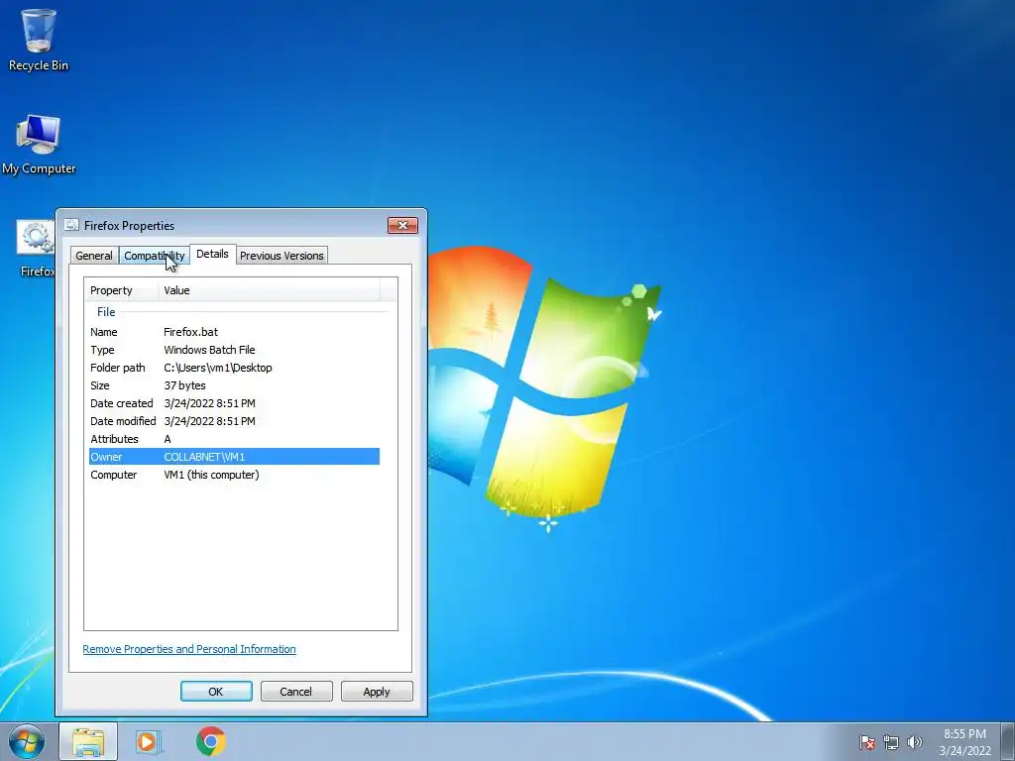
Task: Click the Cancel button
Action: (295, 691)
